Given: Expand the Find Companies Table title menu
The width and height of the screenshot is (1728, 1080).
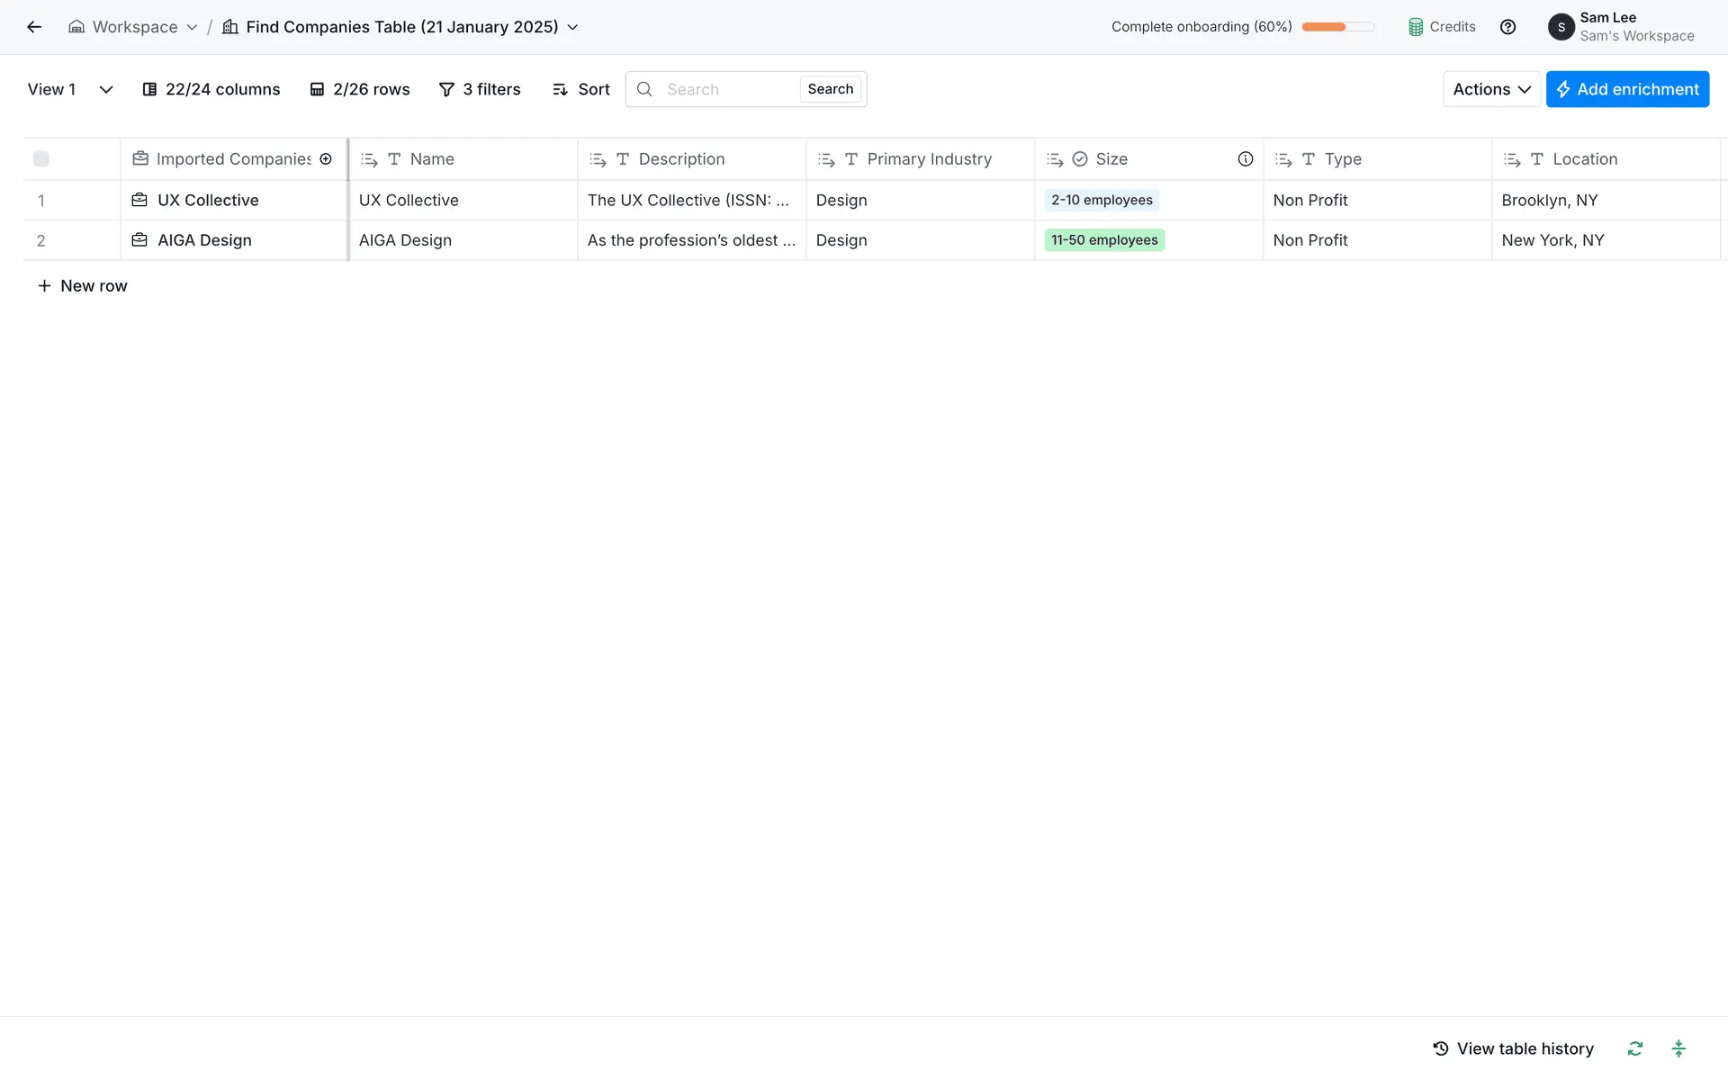Looking at the screenshot, I should (x=572, y=27).
